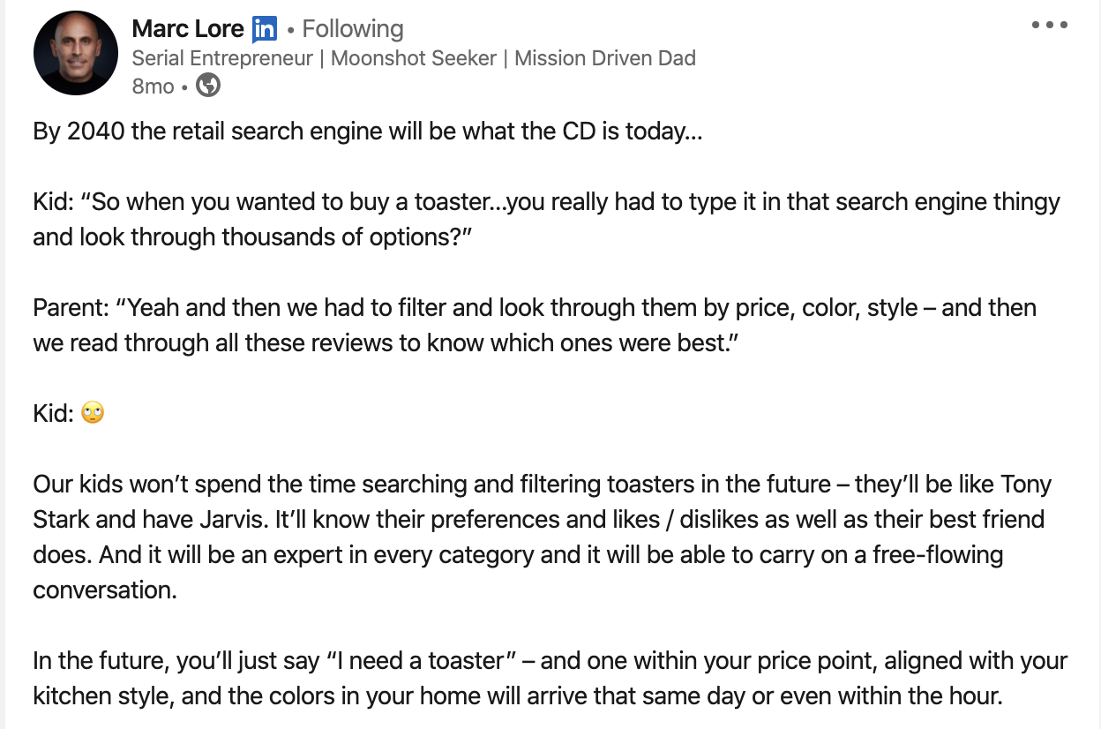
Task: Click the word conversation ending the paragraph
Action: point(105,590)
